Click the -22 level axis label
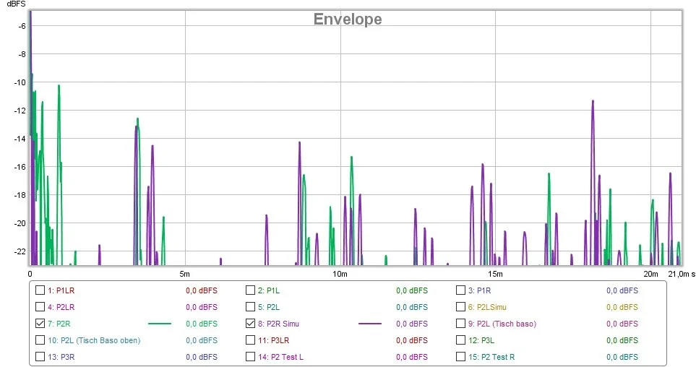 (20, 251)
